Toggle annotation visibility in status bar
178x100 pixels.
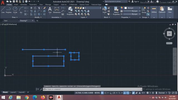(x=133, y=93)
